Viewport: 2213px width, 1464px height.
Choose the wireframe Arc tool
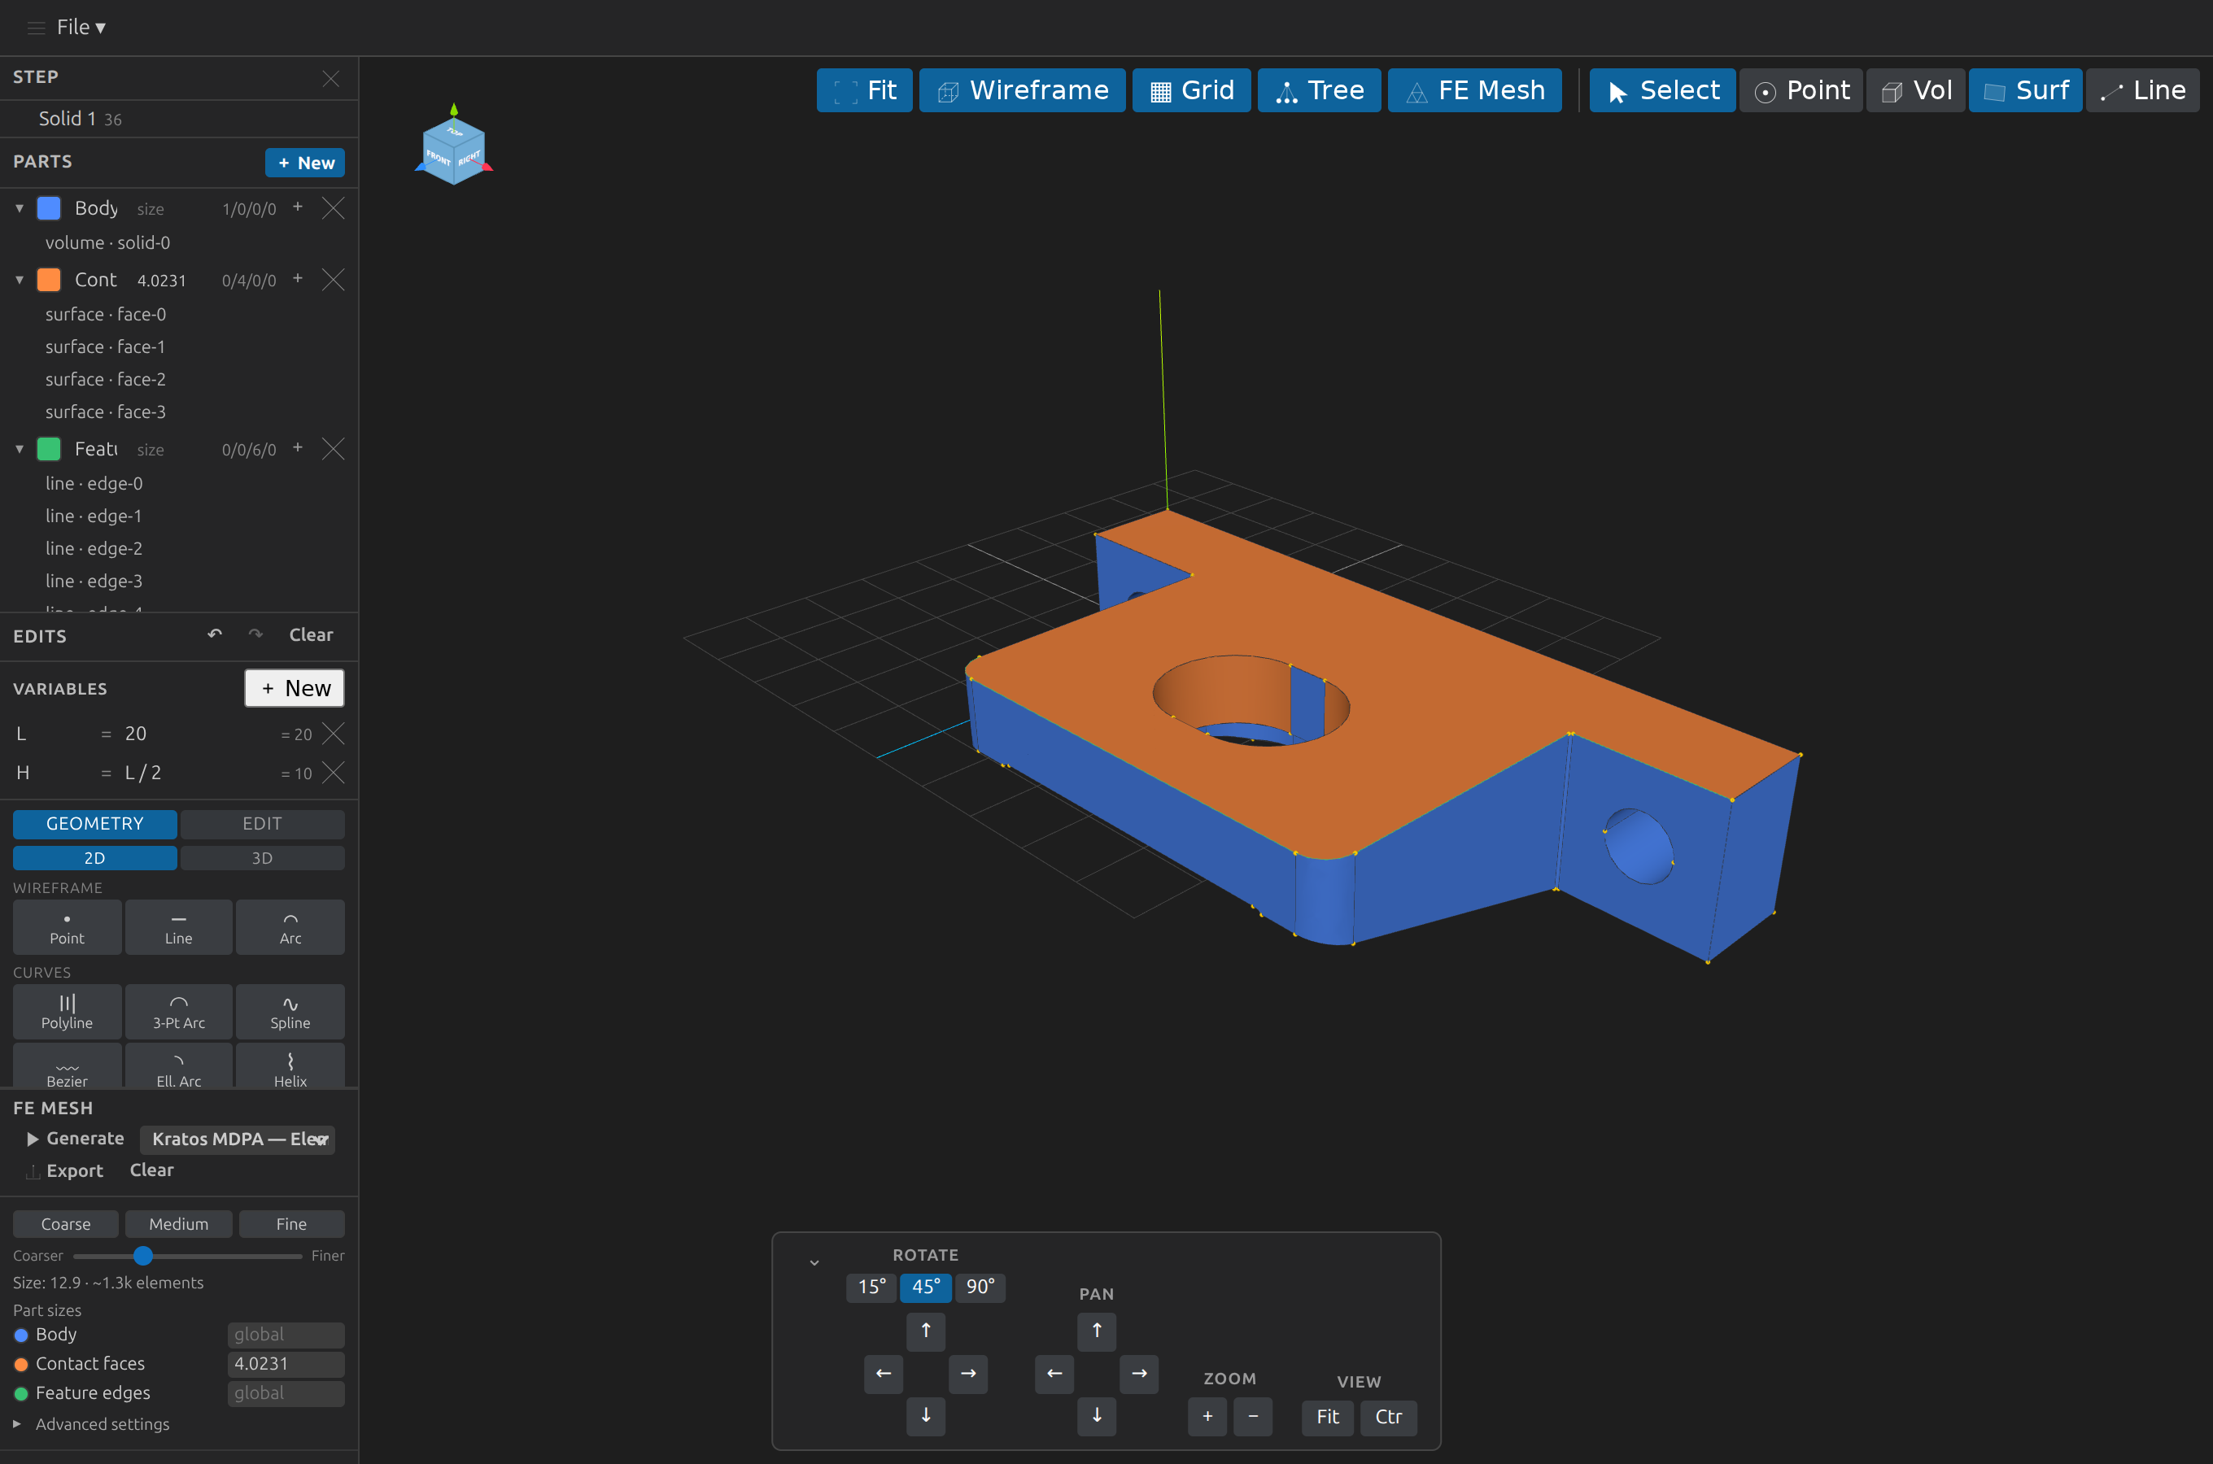[x=290, y=928]
